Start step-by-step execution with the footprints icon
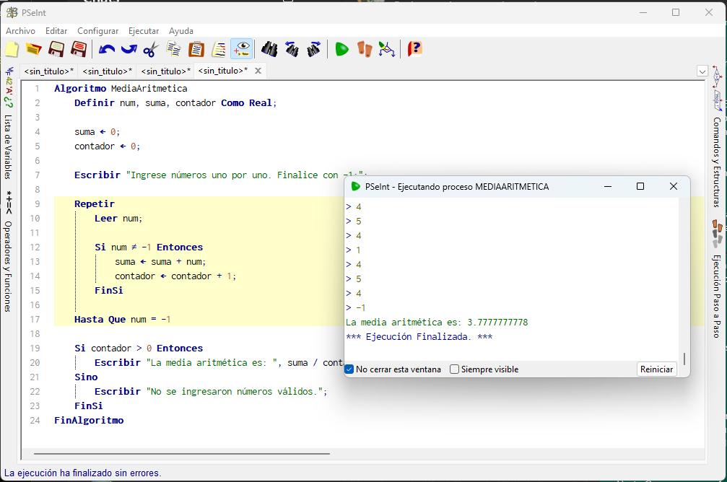This screenshot has height=482, width=727. tap(365, 49)
